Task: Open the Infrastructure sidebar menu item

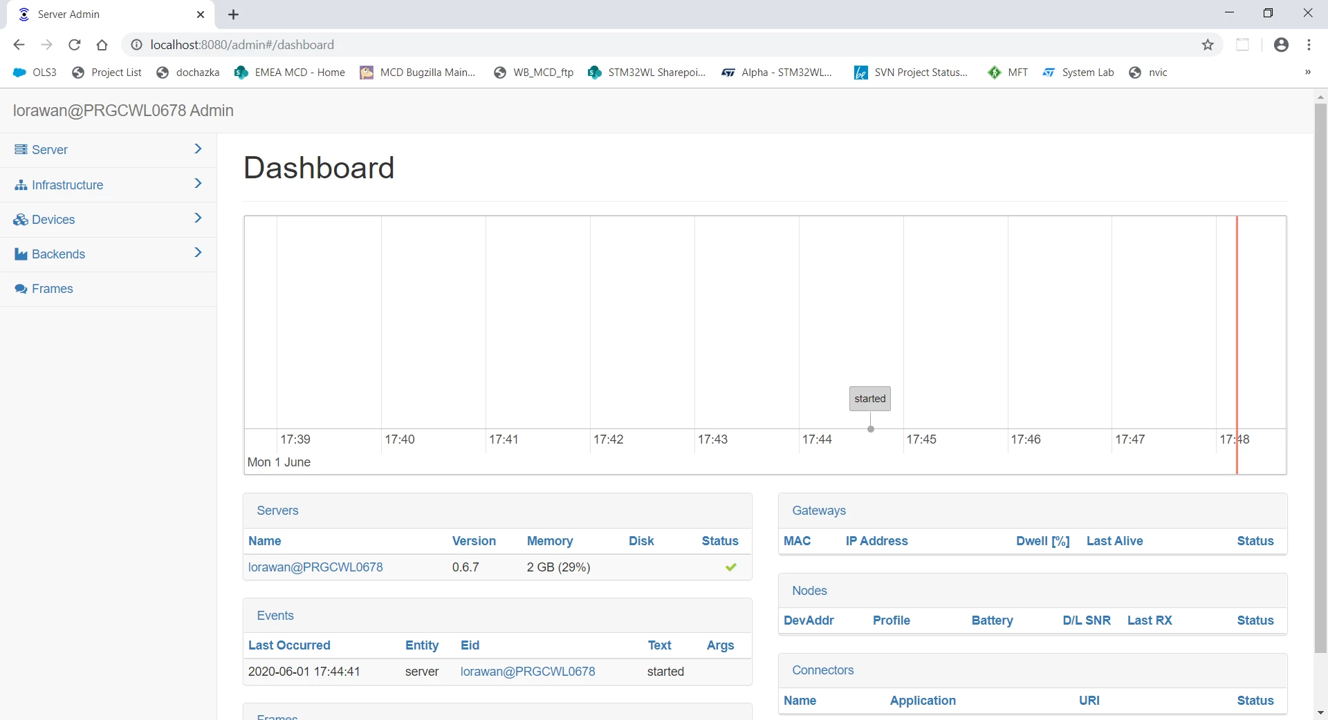Action: (108, 185)
